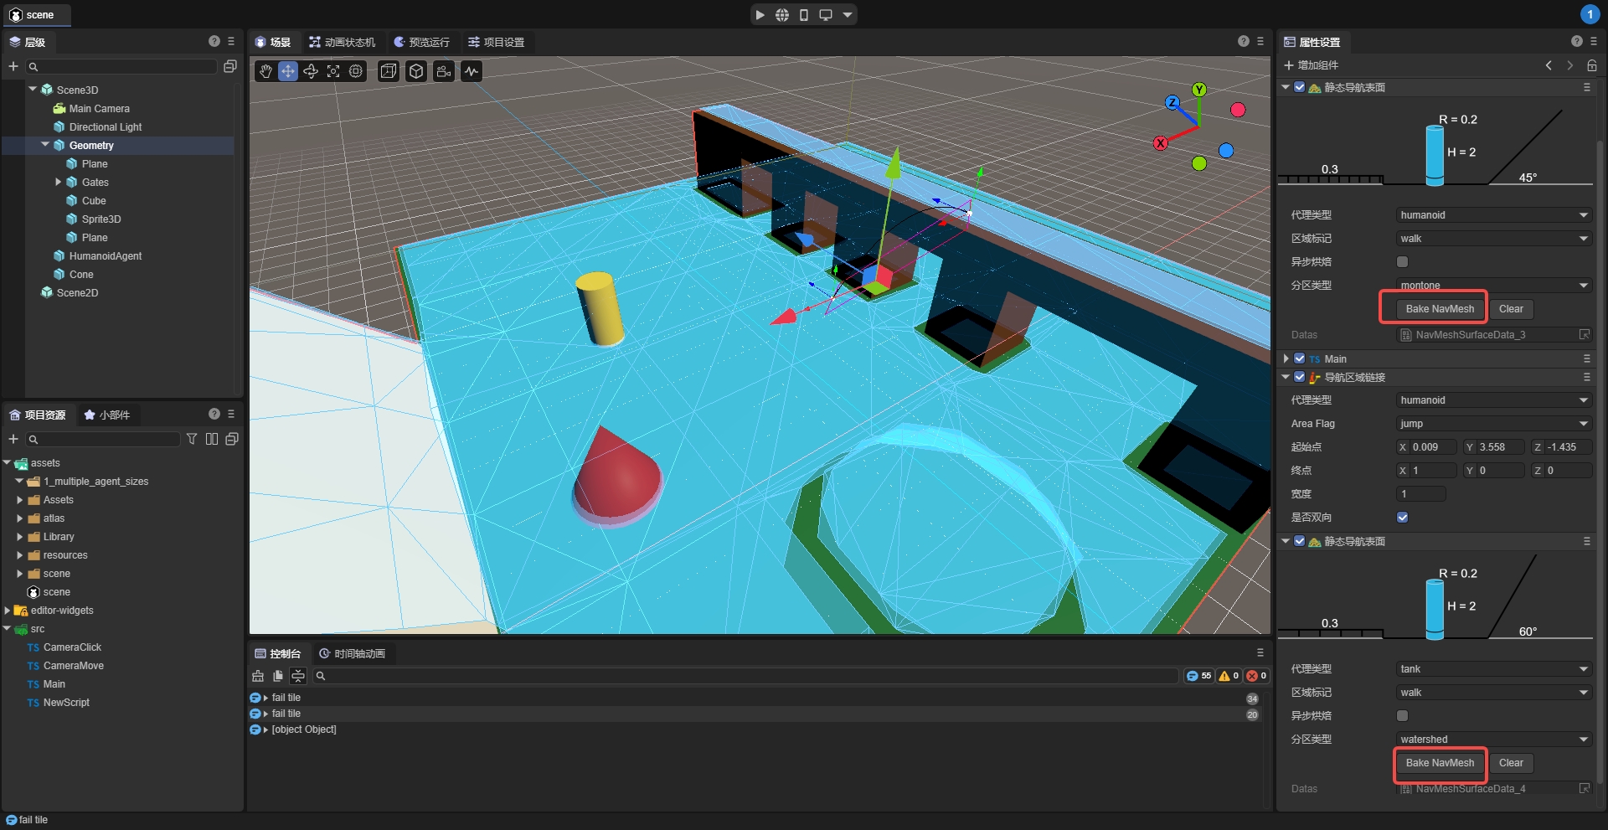This screenshot has width=1608, height=830.
Task: Open the Area Flag dropdown showing jump
Action: tap(1493, 424)
